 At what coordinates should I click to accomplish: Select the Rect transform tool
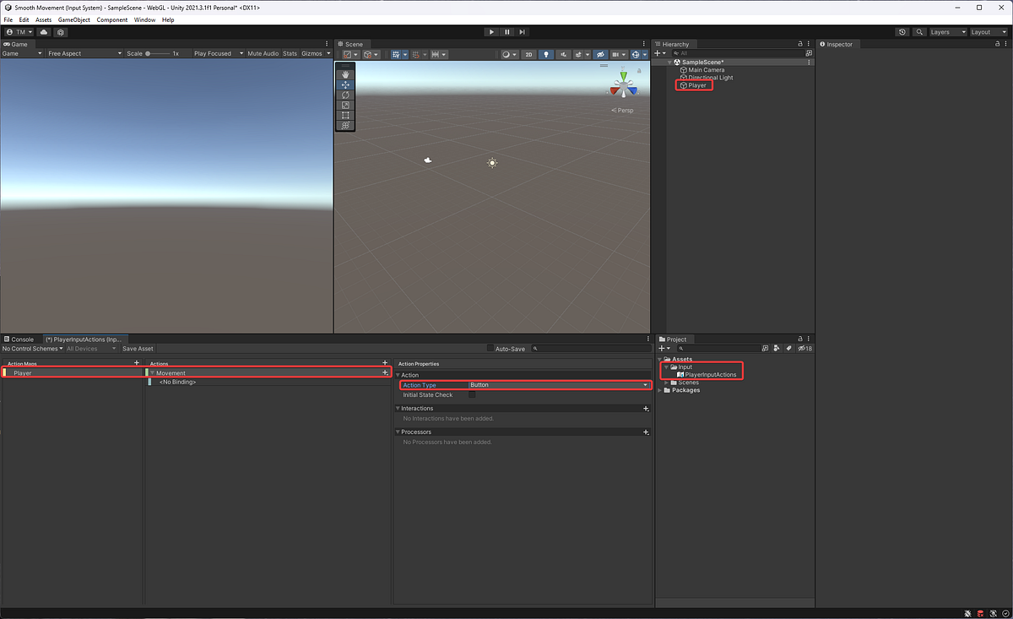click(x=344, y=115)
